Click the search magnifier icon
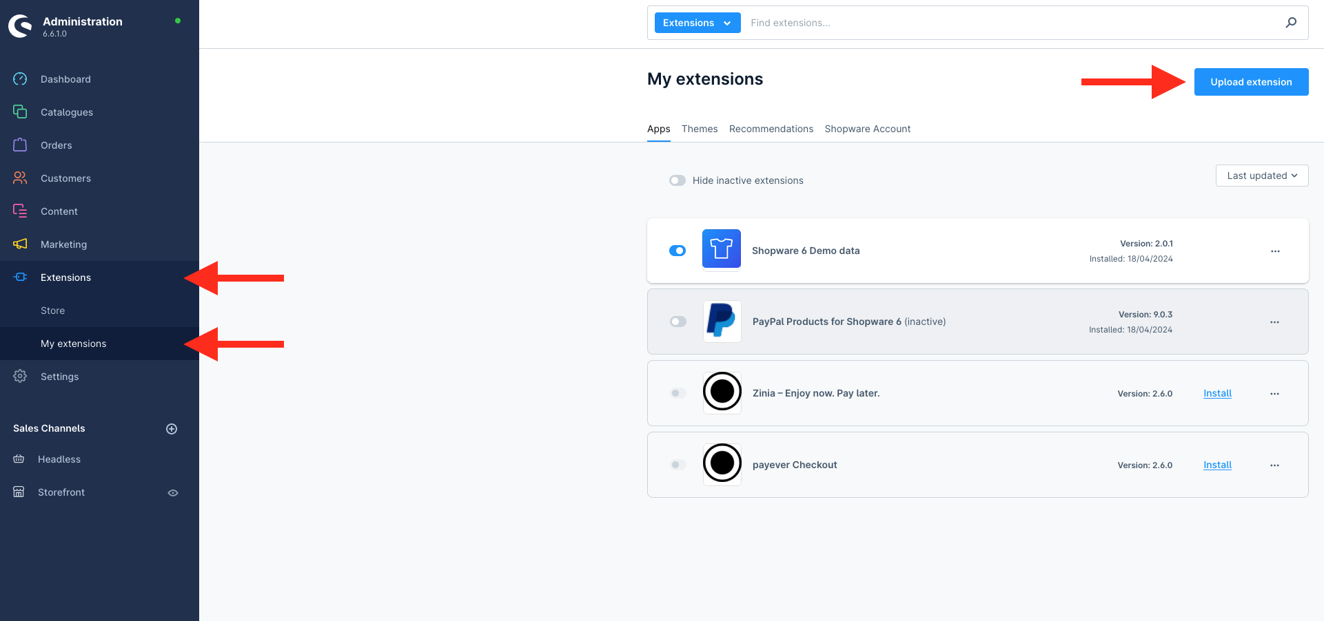 point(1291,23)
